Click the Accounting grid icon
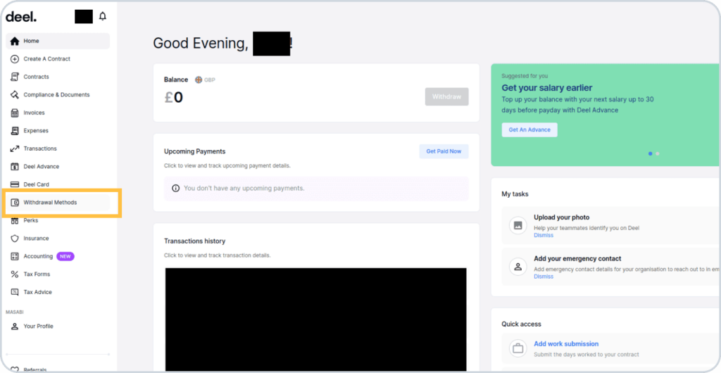 (15, 256)
